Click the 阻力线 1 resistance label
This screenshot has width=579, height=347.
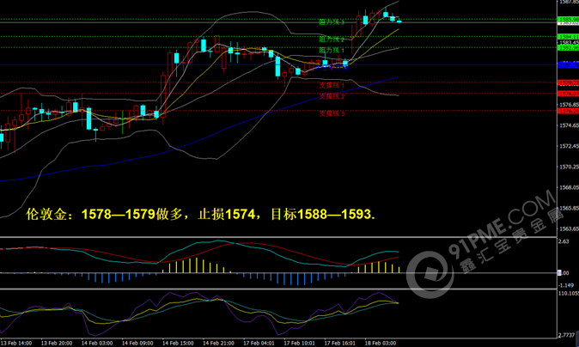[x=332, y=50]
